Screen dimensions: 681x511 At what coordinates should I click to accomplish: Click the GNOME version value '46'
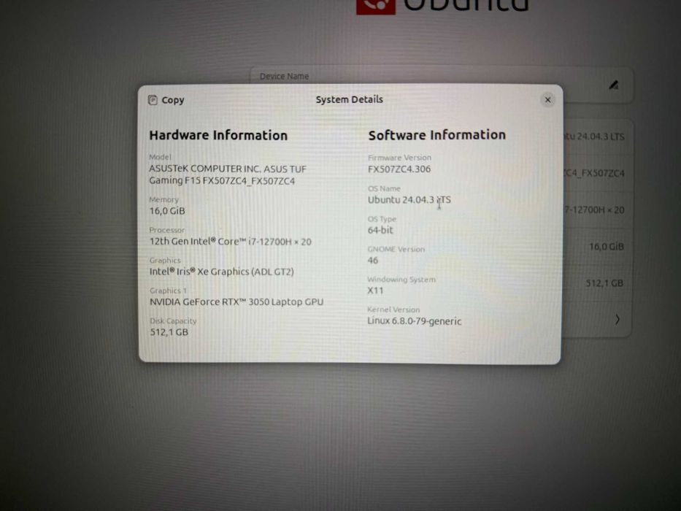point(373,261)
